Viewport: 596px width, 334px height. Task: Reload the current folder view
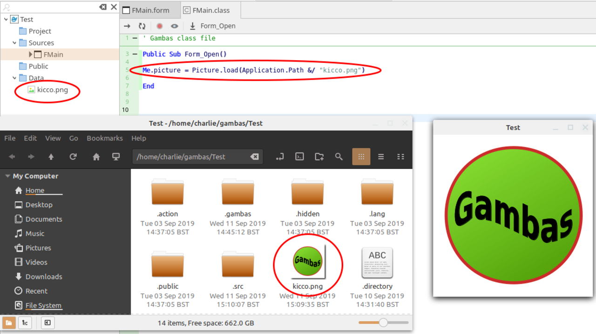tap(73, 157)
